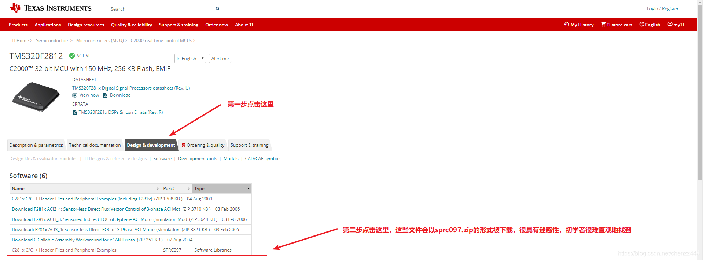Viewport: 703px width, 260px height.
Task: Open F281x ACI3_3 Sensored Indirect FOC link
Action: [x=99, y=219]
